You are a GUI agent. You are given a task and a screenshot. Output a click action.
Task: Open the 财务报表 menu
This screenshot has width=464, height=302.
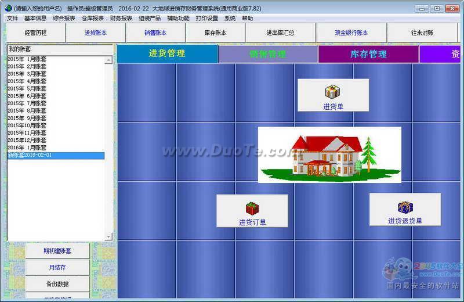tap(121, 18)
